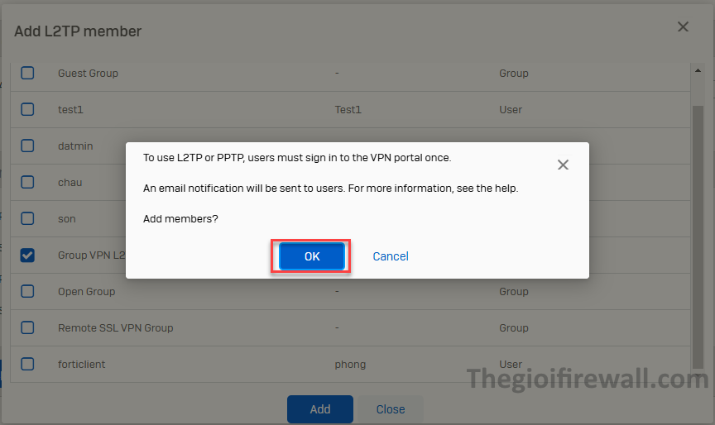Click the Cancel link in the popup
This screenshot has width=715, height=425.
point(391,256)
